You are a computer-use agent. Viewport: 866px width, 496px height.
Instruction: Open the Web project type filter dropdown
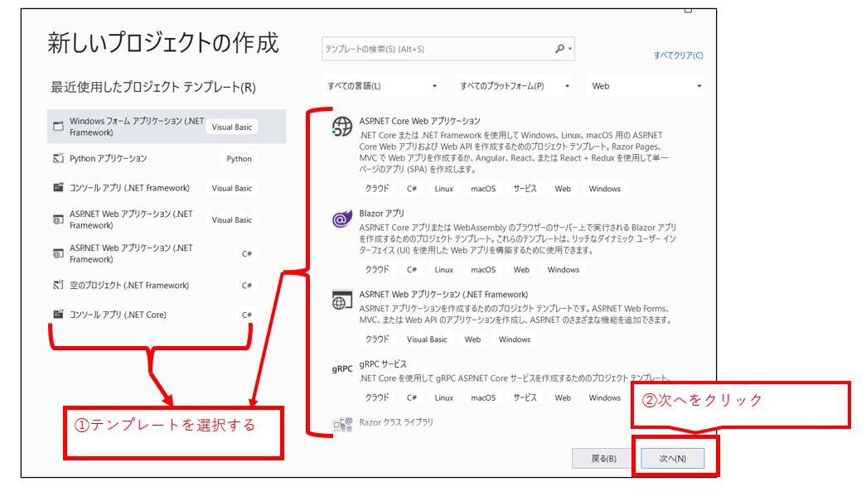[646, 86]
